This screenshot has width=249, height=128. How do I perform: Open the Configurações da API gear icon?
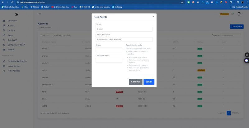pyautogui.click(x=4, y=45)
